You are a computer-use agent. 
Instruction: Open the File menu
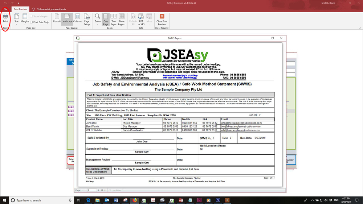(x=5, y=9)
